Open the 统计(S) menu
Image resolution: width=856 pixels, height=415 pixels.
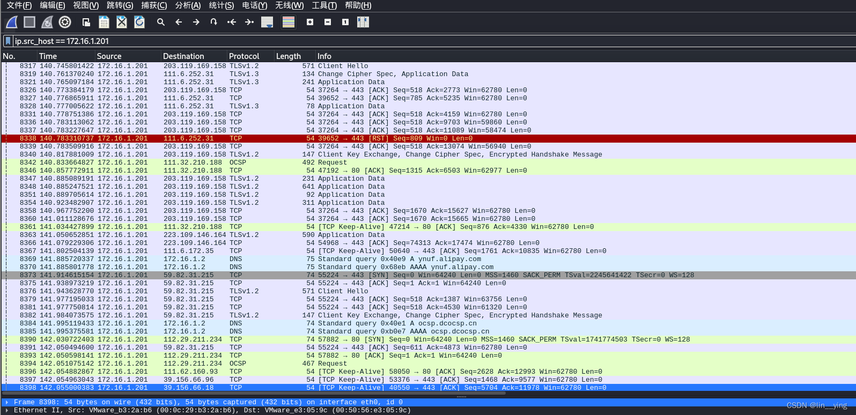[222, 5]
